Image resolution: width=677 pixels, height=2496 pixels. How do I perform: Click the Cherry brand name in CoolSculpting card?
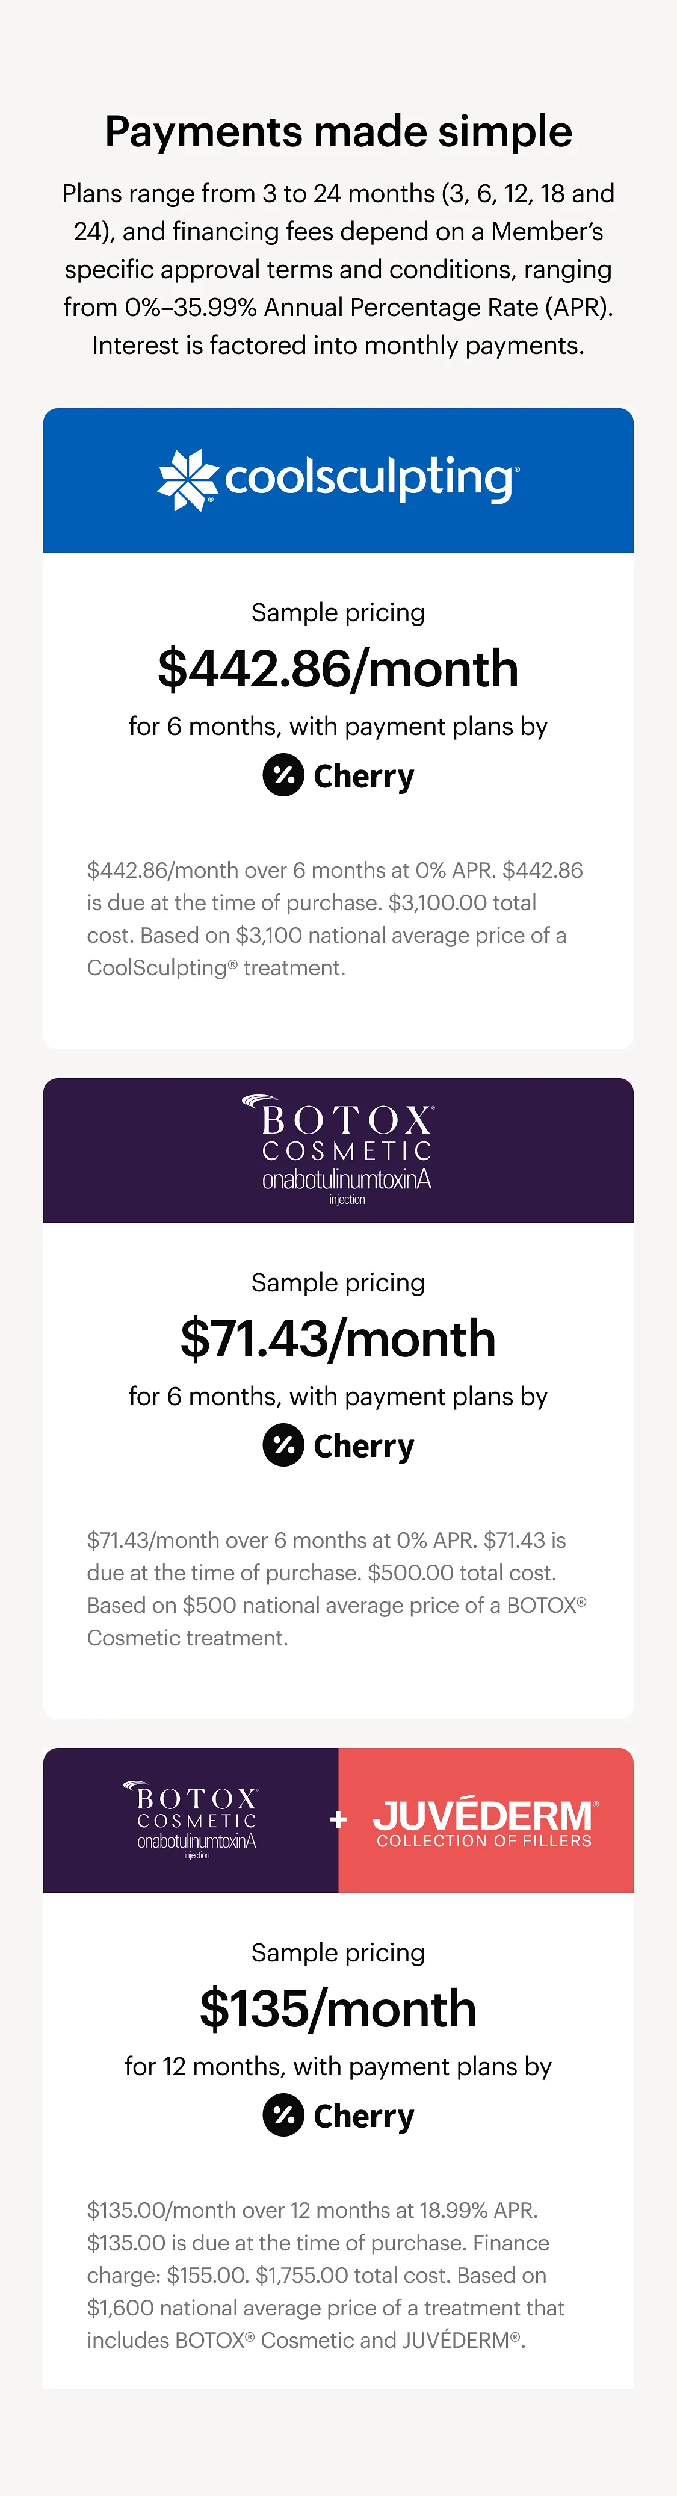tap(363, 776)
